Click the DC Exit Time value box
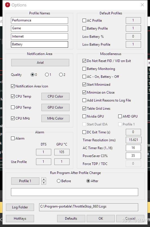Viewport: 150px width, 227px height. coord(133,132)
